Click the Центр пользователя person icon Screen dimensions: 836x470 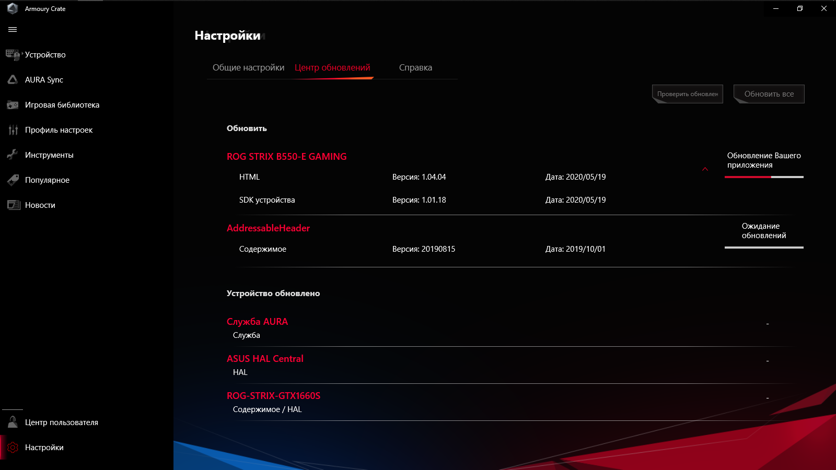(x=13, y=422)
